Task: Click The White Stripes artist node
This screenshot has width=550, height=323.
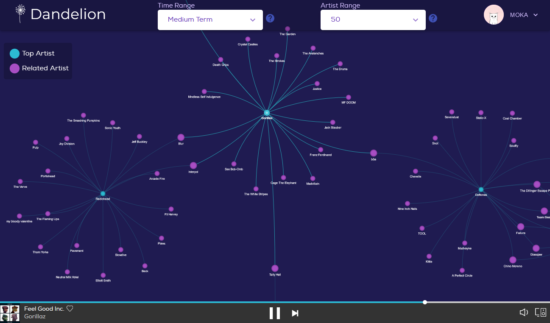Action: (x=256, y=189)
